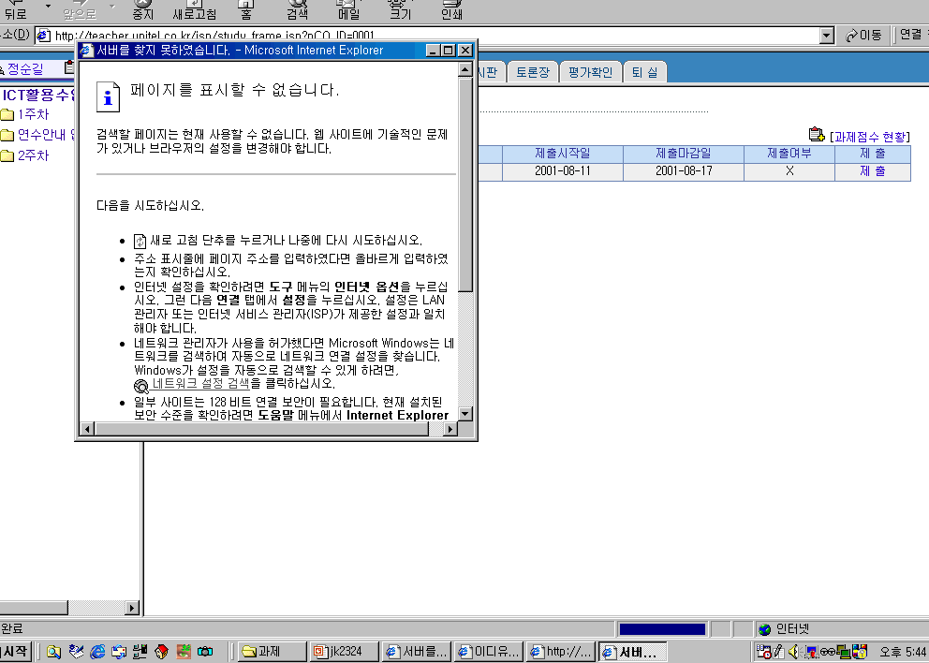Go back with the 뒤로 toolbar button
The height and width of the screenshot is (663, 929).
[17, 8]
